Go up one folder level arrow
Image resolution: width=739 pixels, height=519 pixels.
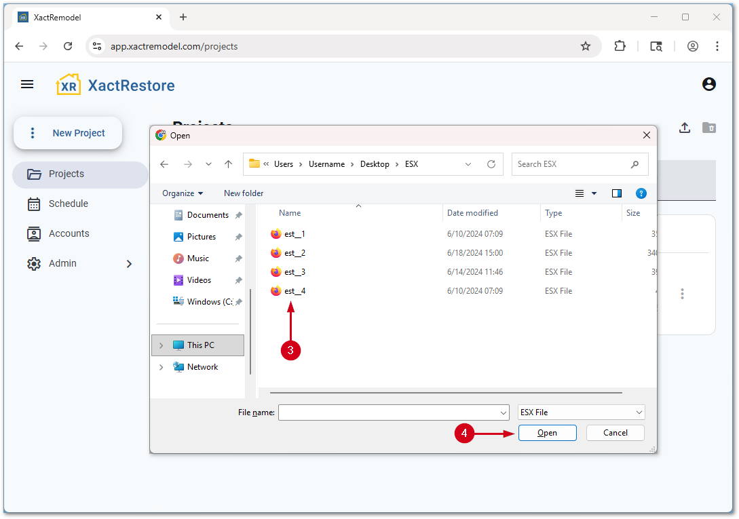click(229, 164)
